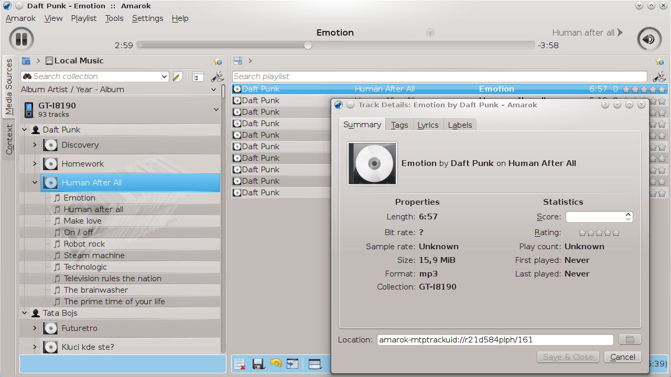This screenshot has width=671, height=377.
Task: Expand the Futuretro album node
Action: tap(35, 328)
